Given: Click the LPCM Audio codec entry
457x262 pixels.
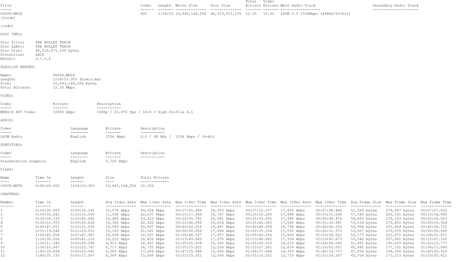Looking at the screenshot, I should (11, 137).
